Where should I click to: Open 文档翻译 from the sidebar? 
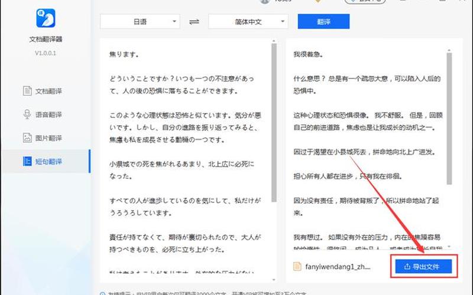click(x=43, y=91)
